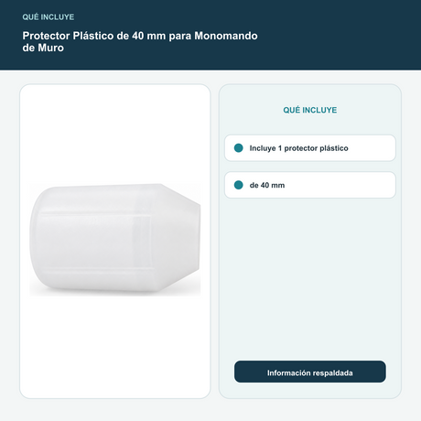Click teal bullet beside "de 40 mm"
The height and width of the screenshot is (421, 421).
tap(239, 185)
